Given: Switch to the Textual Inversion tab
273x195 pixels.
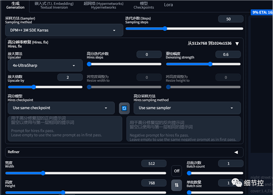Looking at the screenshot, I should 54,5.
